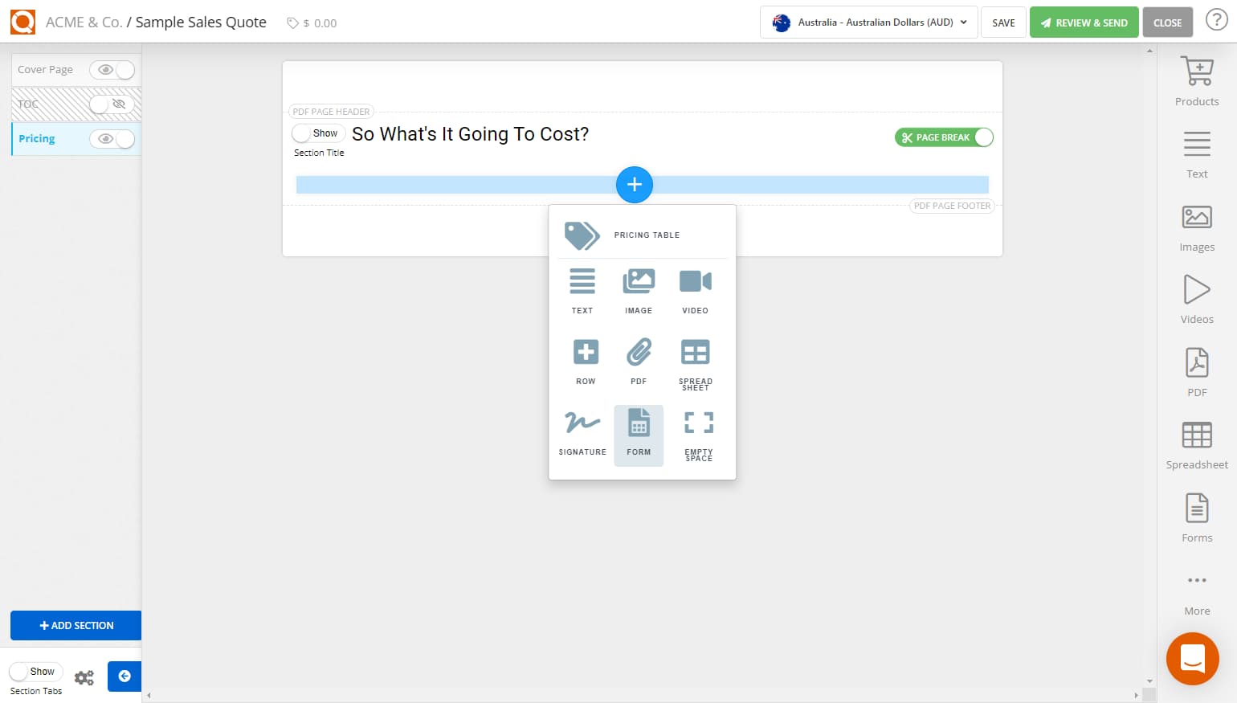The width and height of the screenshot is (1237, 703).
Task: Add a PDF element from the popup
Action: click(639, 361)
